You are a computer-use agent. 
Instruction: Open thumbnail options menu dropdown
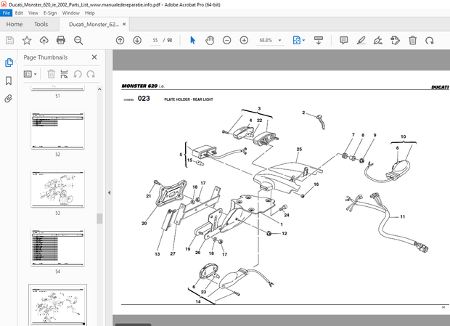[x=30, y=74]
